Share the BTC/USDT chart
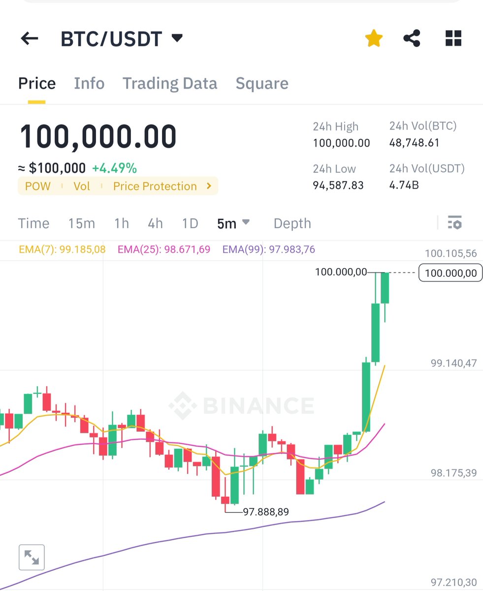The height and width of the screenshot is (591, 483). pyautogui.click(x=412, y=38)
